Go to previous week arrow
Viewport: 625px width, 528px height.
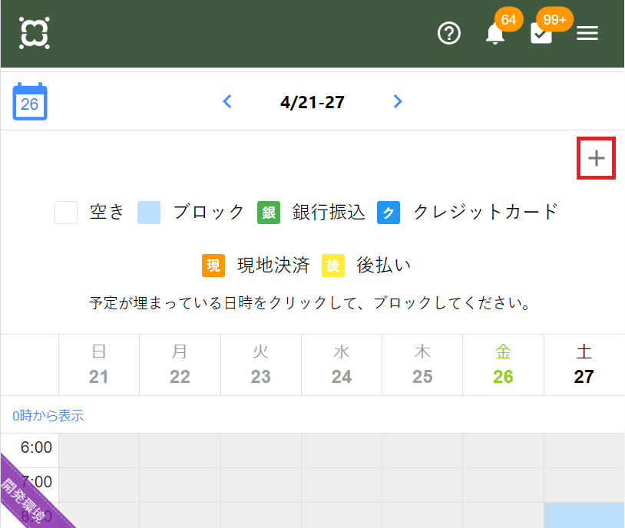[x=227, y=101]
